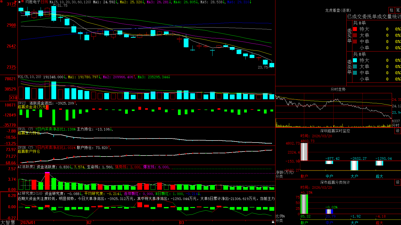Click the 2026/01 date marker on timeline
This screenshot has width=401, height=225.
click(x=28, y=222)
